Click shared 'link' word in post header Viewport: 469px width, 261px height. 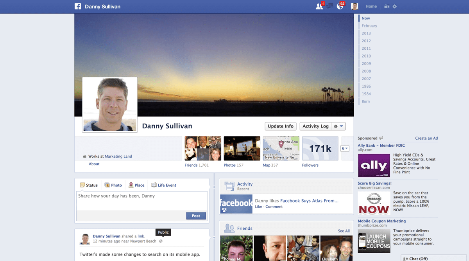tap(141, 236)
